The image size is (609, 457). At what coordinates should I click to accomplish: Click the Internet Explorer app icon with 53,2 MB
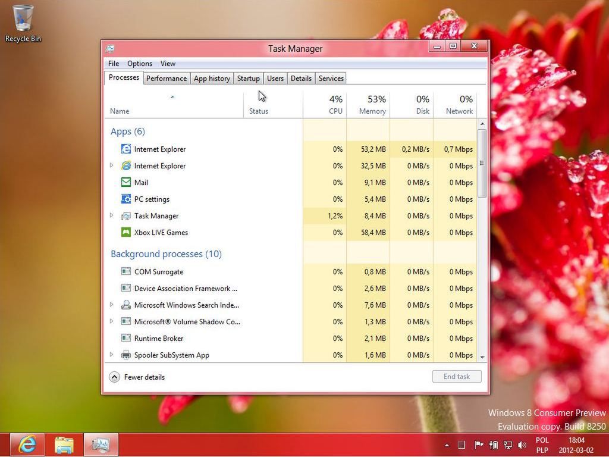coord(126,149)
